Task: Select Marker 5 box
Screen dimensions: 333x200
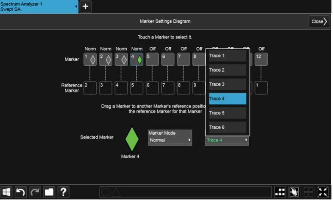Action: 152,59
